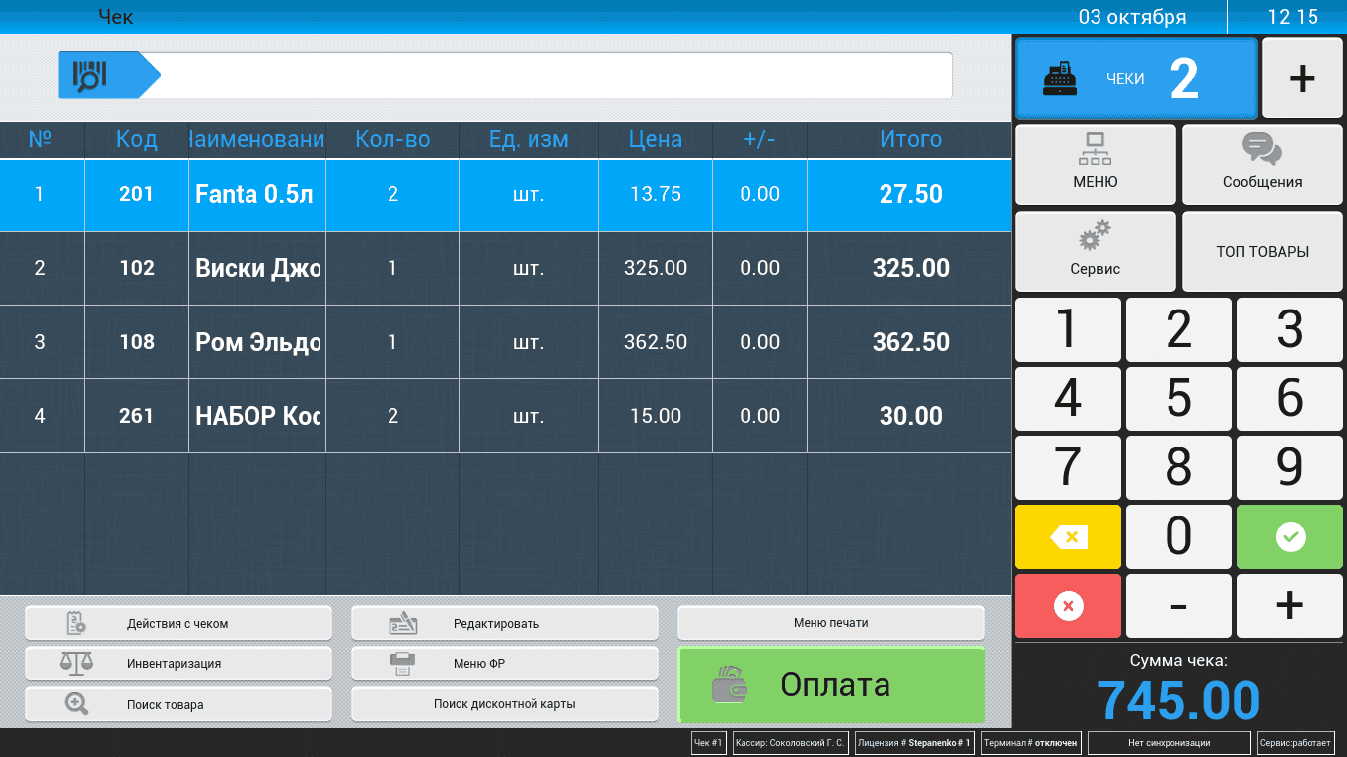Click code 102 cell
1347x757 pixels.
(x=136, y=268)
